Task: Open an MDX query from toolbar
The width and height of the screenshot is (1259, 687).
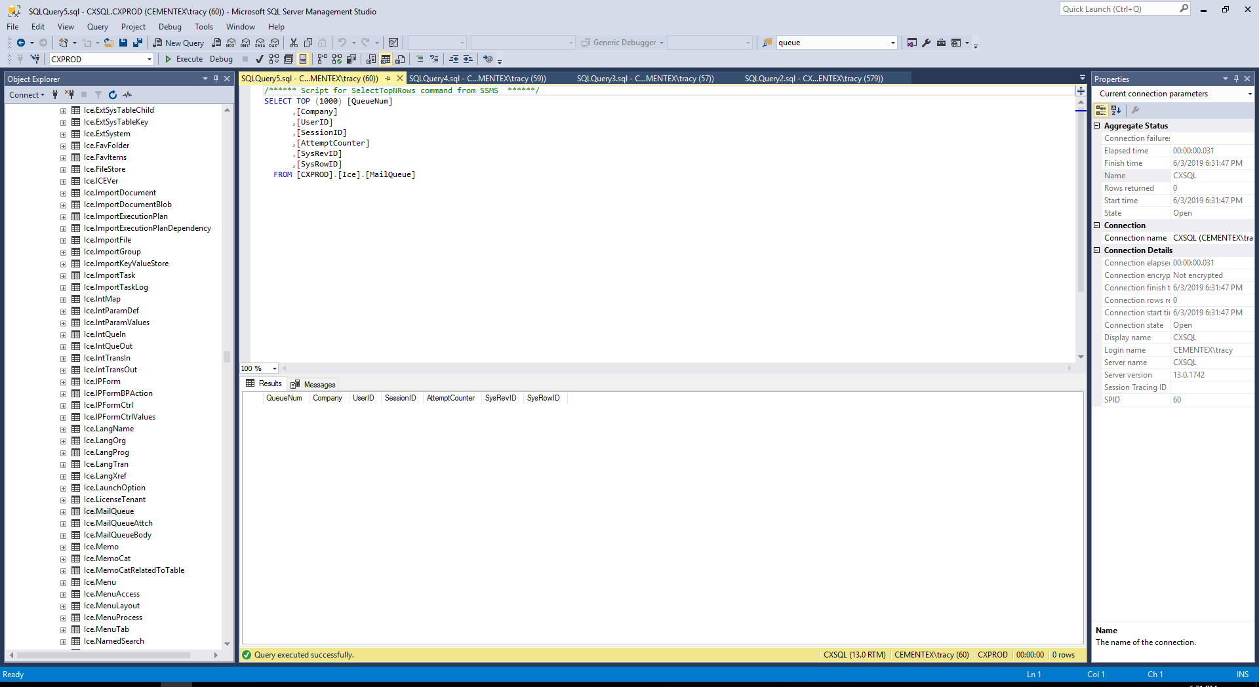Action: (x=231, y=43)
